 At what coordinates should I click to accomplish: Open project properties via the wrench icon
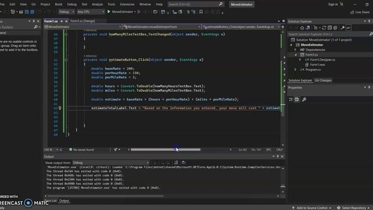click(x=343, y=28)
